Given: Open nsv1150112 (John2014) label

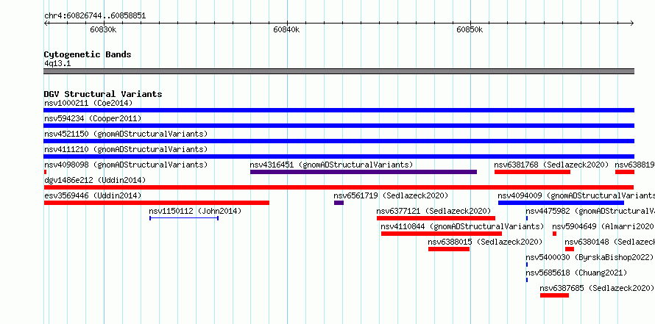Looking at the screenshot, I should (195, 211).
